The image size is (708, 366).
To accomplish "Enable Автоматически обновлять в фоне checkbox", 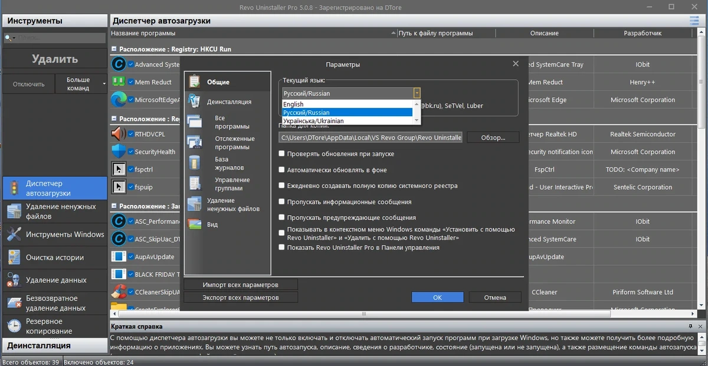I will 282,170.
